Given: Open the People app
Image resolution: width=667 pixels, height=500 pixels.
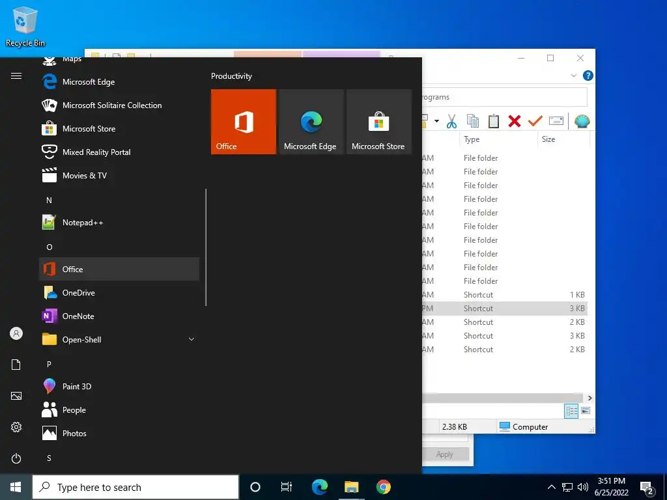Looking at the screenshot, I should tap(119, 410).
